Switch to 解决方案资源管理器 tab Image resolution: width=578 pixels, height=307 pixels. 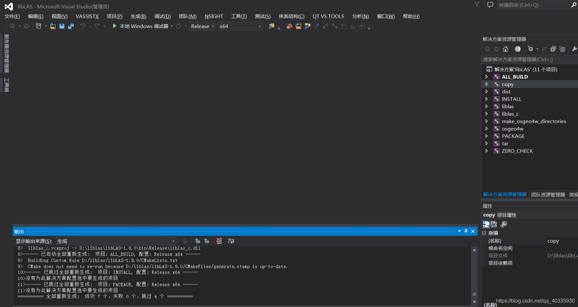point(505,195)
